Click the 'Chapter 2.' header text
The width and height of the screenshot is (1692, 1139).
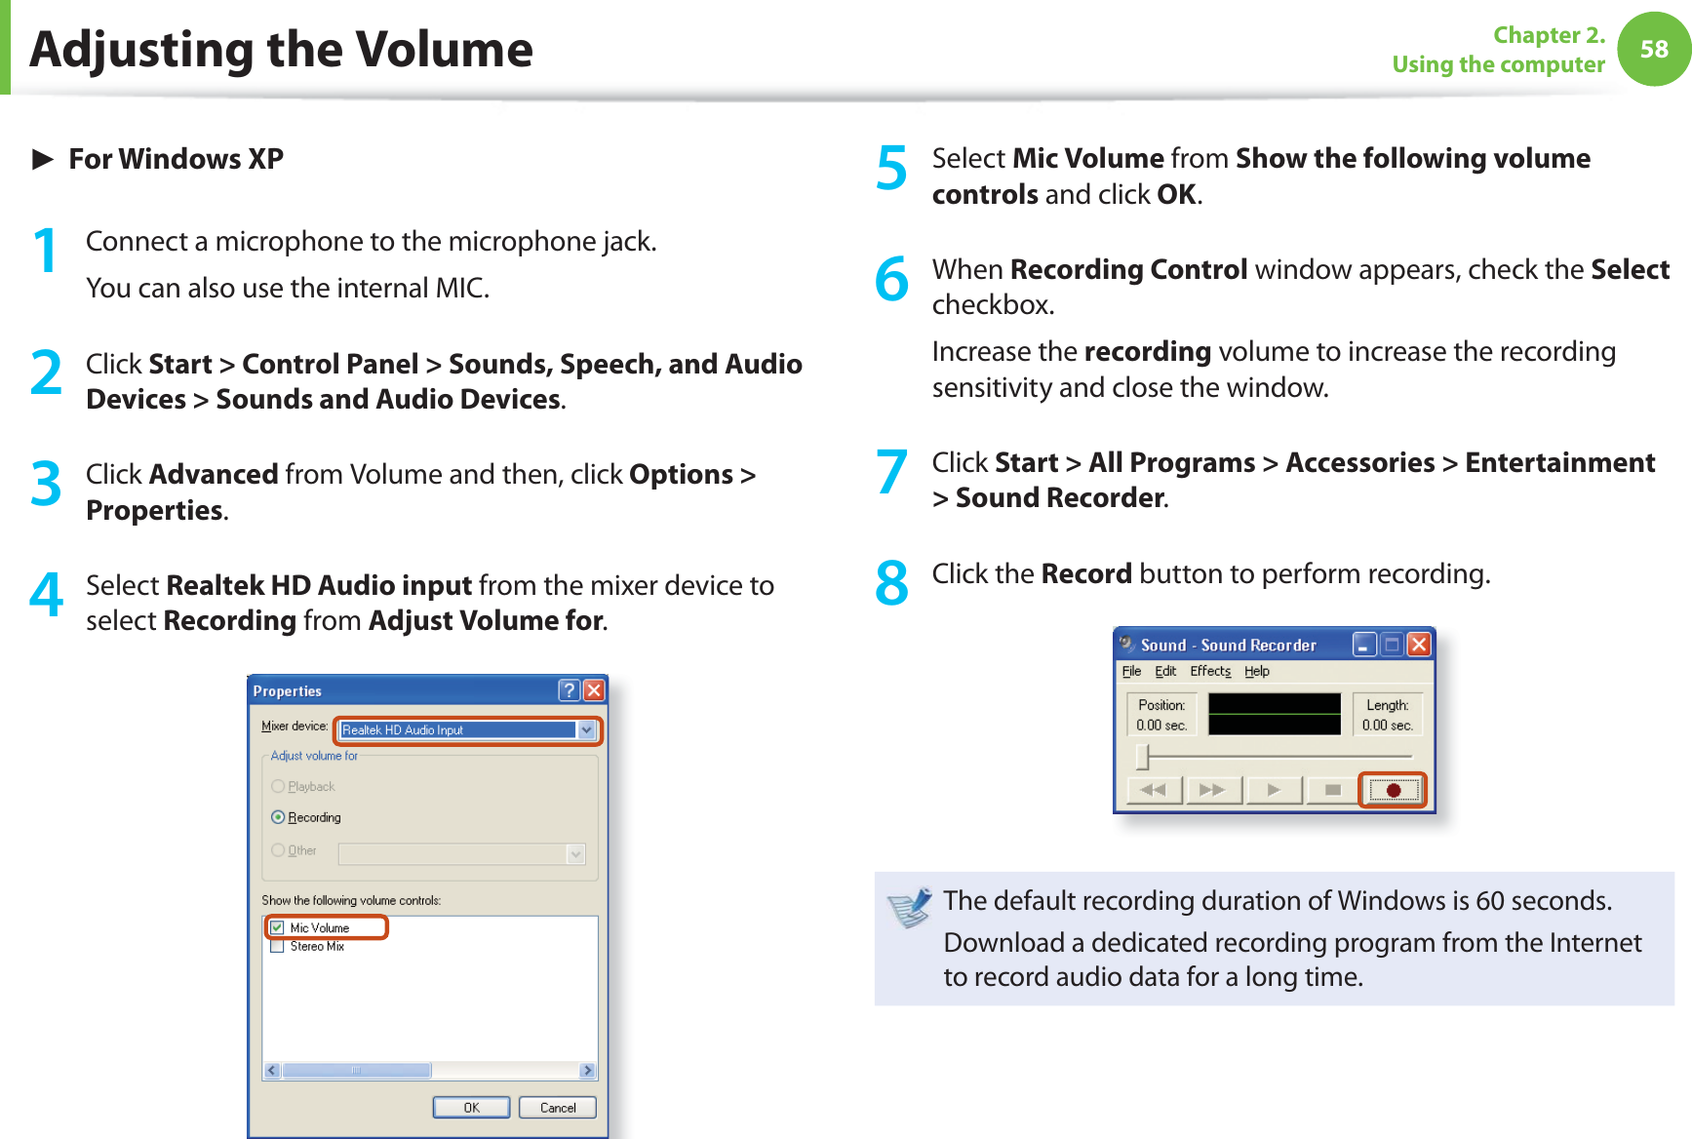[1549, 35]
